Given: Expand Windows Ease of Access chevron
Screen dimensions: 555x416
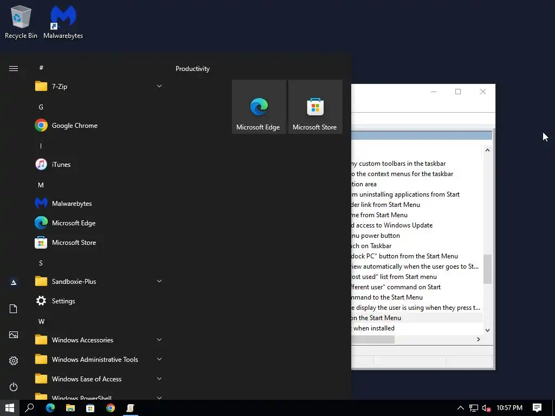Looking at the screenshot, I should [x=159, y=379].
